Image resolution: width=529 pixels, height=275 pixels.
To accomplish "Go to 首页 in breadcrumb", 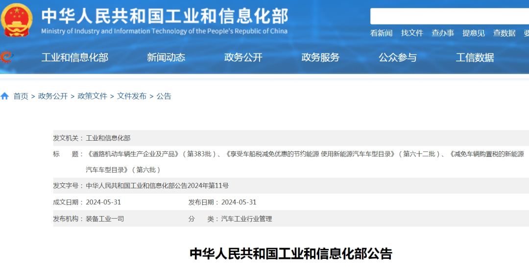I will click(x=21, y=96).
